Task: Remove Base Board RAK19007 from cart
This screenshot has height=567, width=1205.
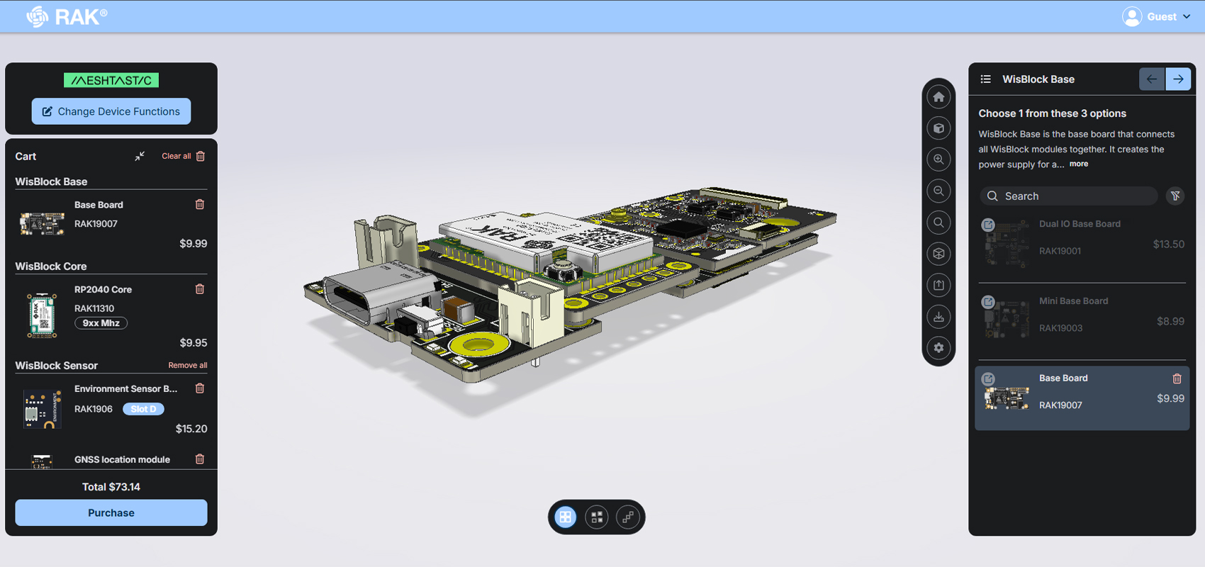Action: [200, 205]
